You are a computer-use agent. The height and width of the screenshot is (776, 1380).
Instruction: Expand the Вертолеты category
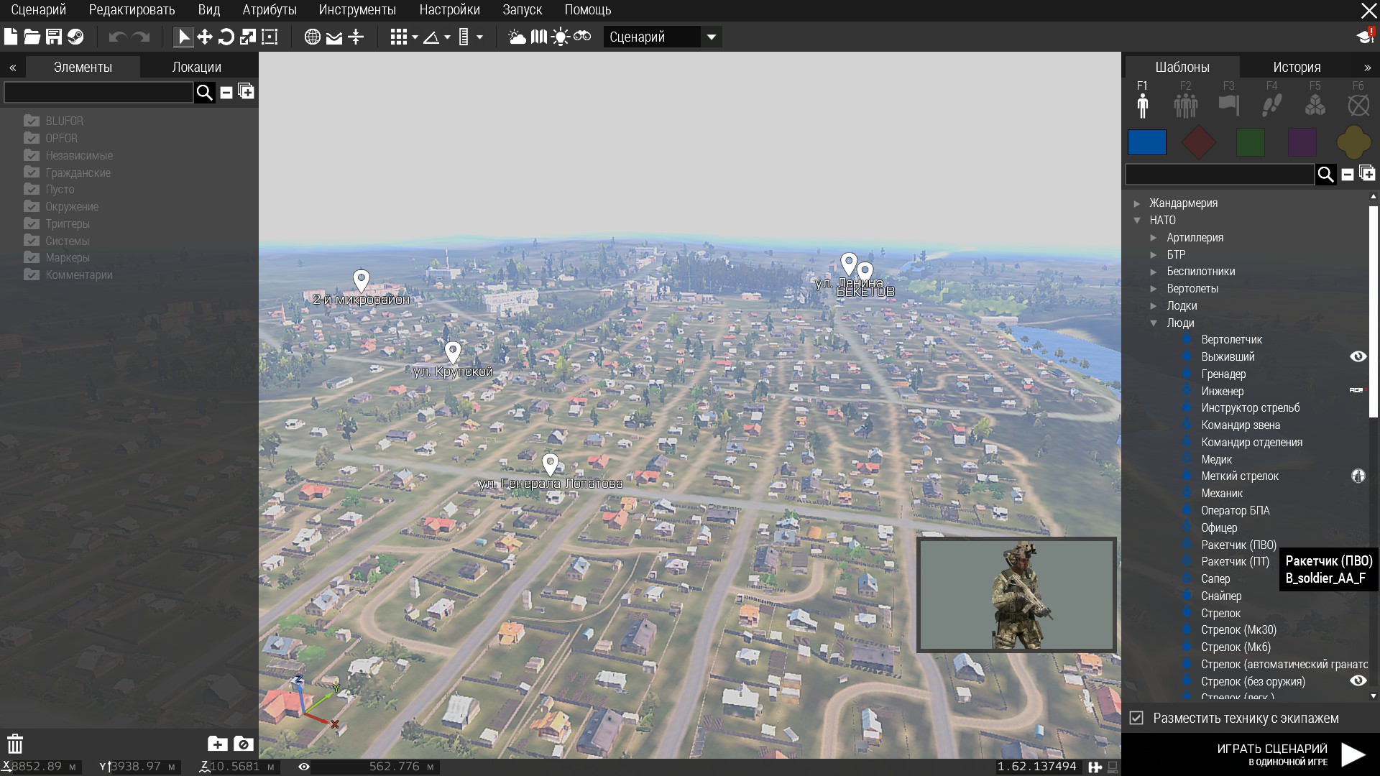coord(1154,289)
